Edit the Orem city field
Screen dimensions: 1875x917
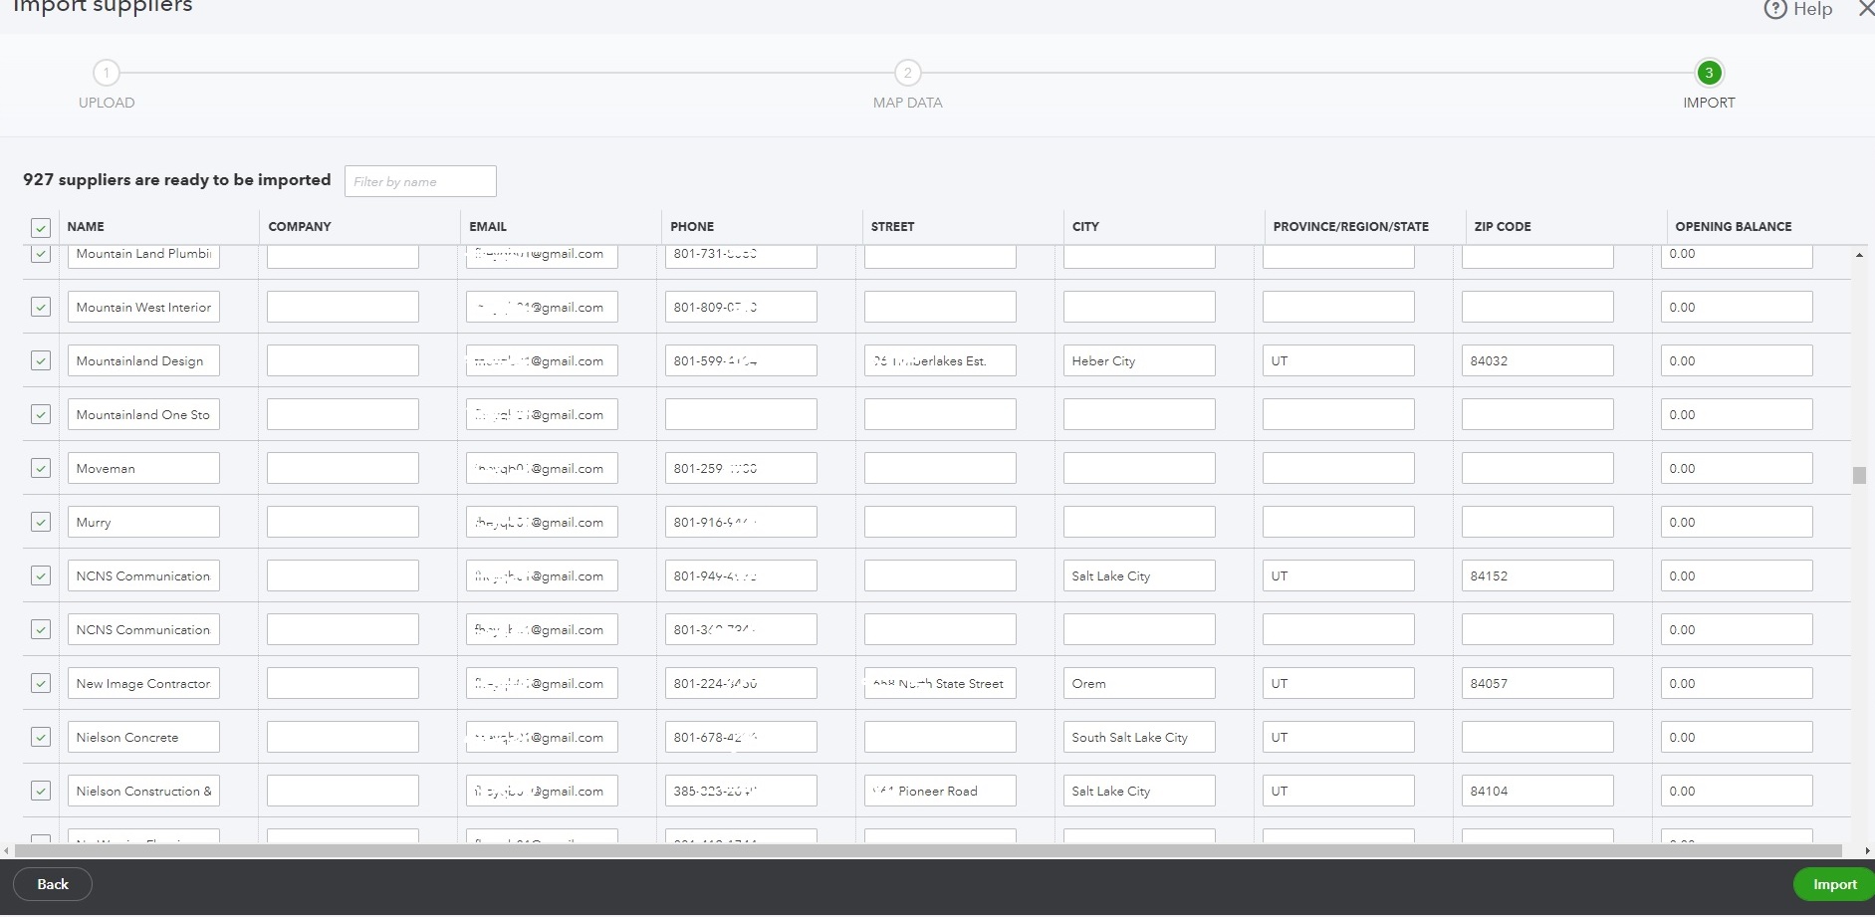click(1139, 683)
